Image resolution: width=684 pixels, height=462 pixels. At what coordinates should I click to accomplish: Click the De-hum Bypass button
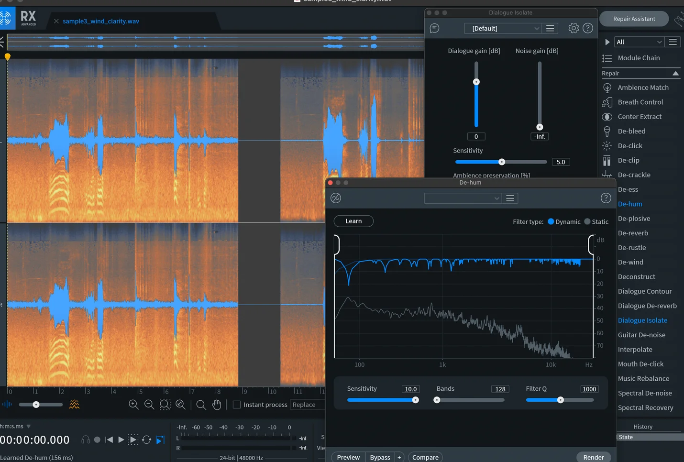pos(380,457)
